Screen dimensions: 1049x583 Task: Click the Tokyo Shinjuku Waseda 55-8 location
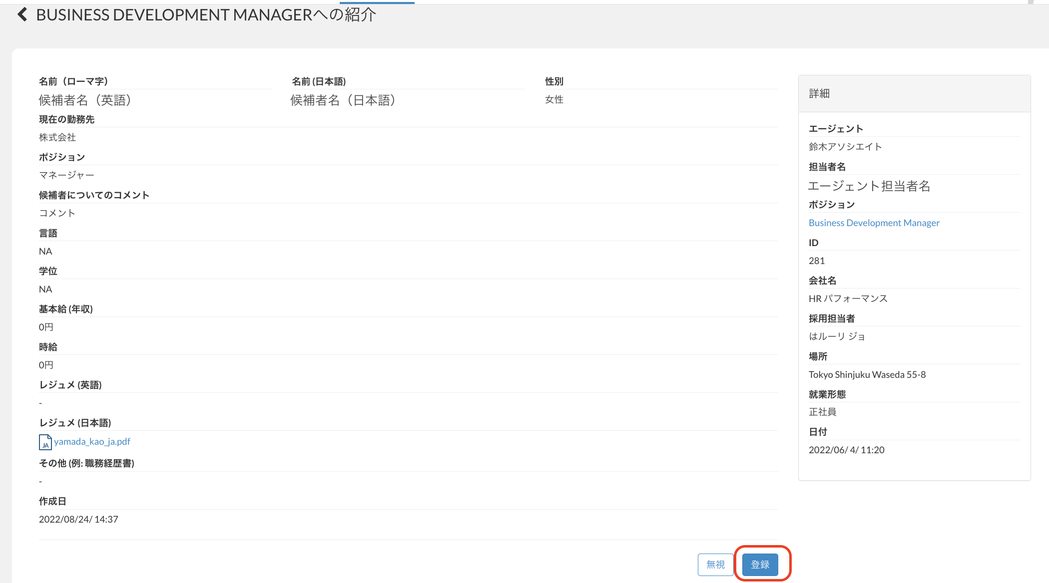coord(867,374)
